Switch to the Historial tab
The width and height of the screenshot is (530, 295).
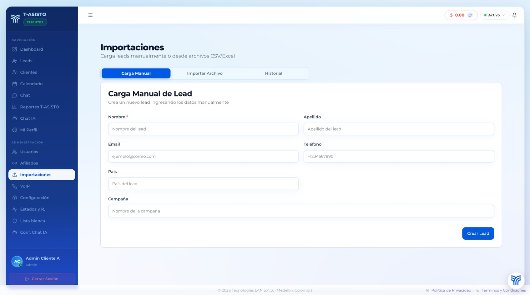(x=273, y=74)
